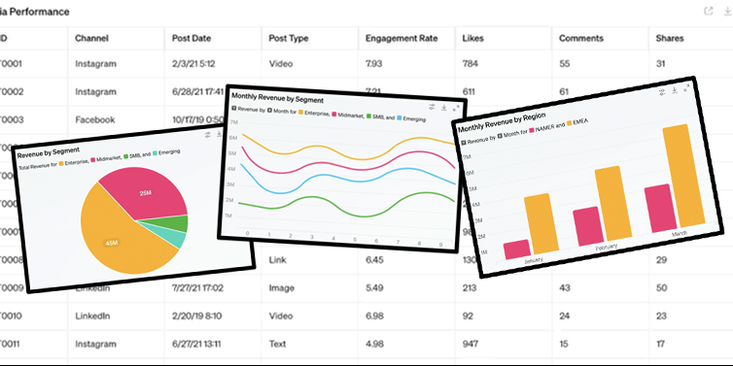Click engagement rate value 6.45
Screen dimensions: 733x366
pos(374,259)
